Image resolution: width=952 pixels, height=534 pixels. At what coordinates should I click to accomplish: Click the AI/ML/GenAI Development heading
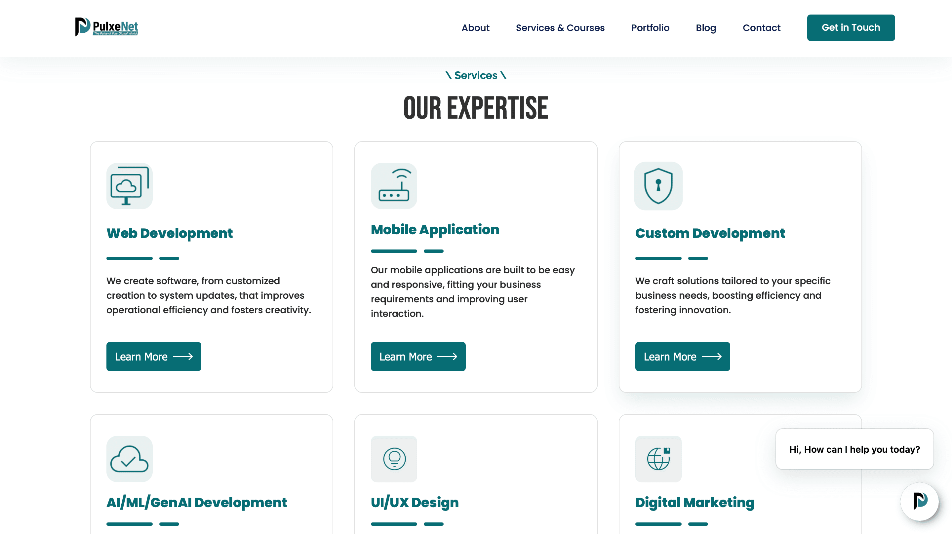pyautogui.click(x=196, y=503)
